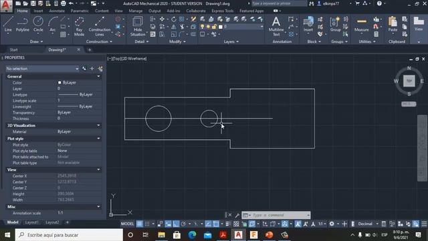Expand the Modify panel dropdown
The width and height of the screenshot is (428, 241).
click(177, 42)
